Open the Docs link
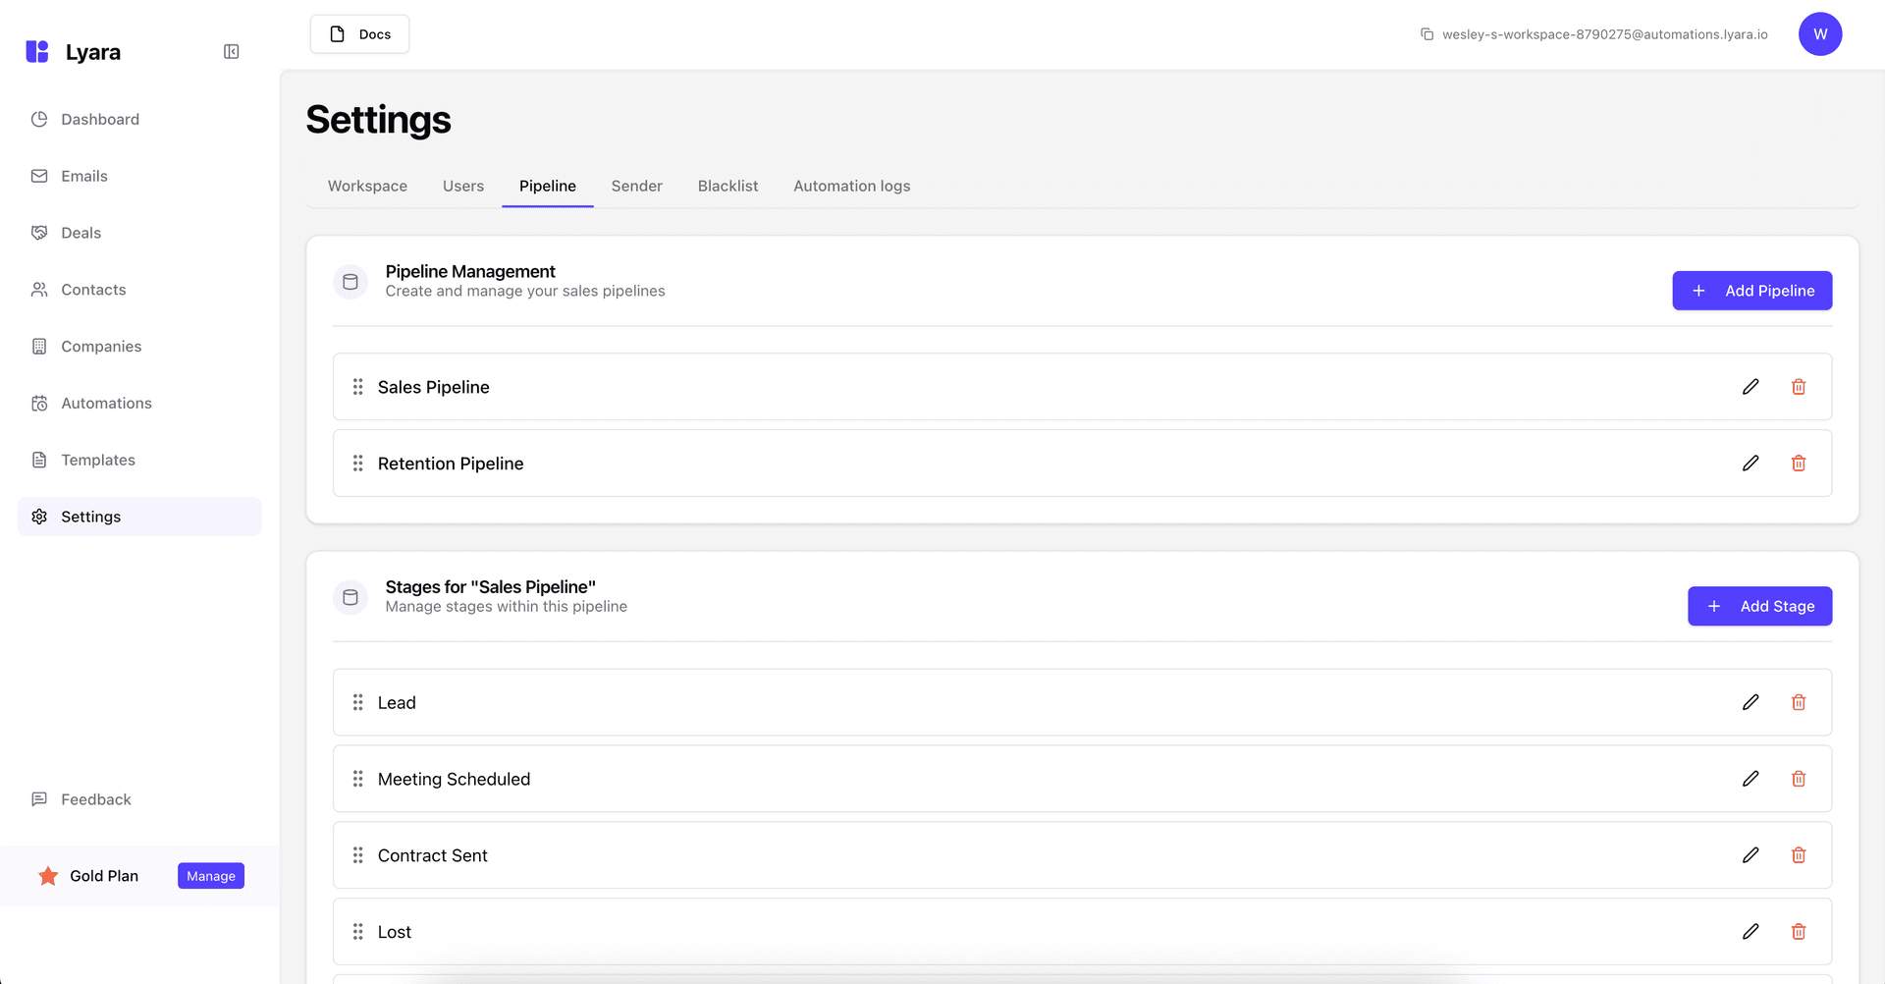 click(360, 34)
